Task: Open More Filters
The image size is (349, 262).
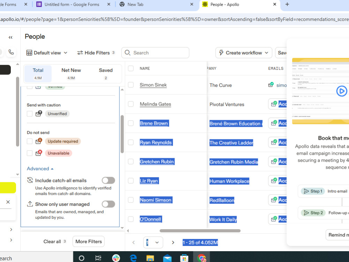Action: click(89, 241)
